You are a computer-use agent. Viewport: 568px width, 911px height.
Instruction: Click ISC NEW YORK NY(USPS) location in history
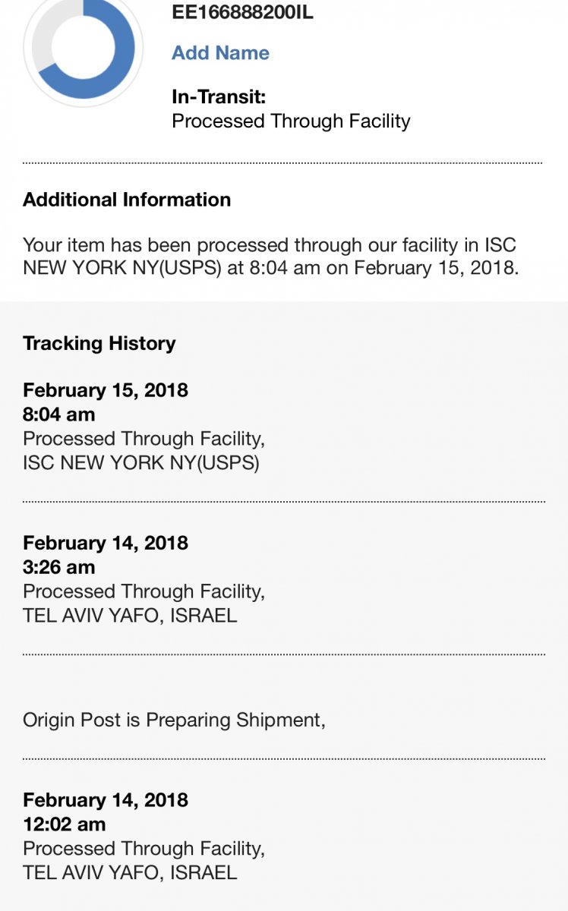pyautogui.click(x=141, y=463)
